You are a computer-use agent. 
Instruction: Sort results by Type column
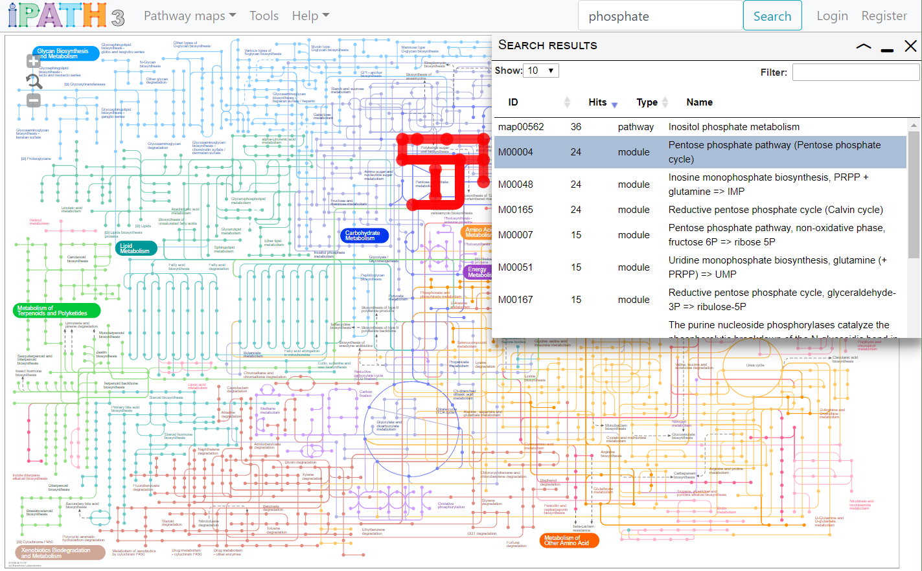click(664, 102)
